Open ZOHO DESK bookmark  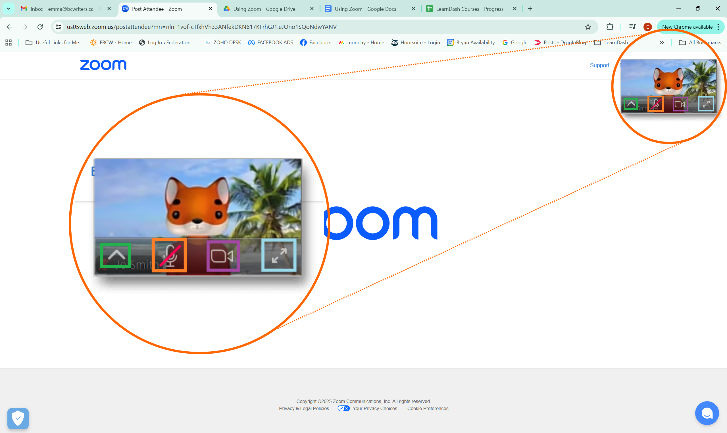(223, 43)
